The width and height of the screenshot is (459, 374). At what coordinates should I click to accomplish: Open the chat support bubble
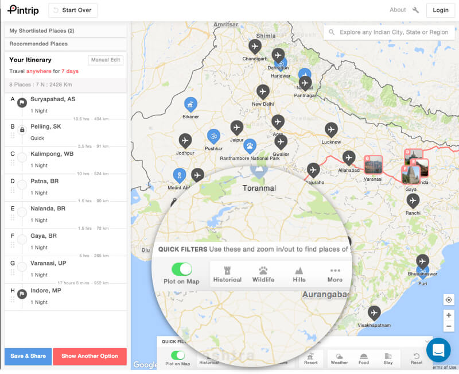tap(438, 349)
